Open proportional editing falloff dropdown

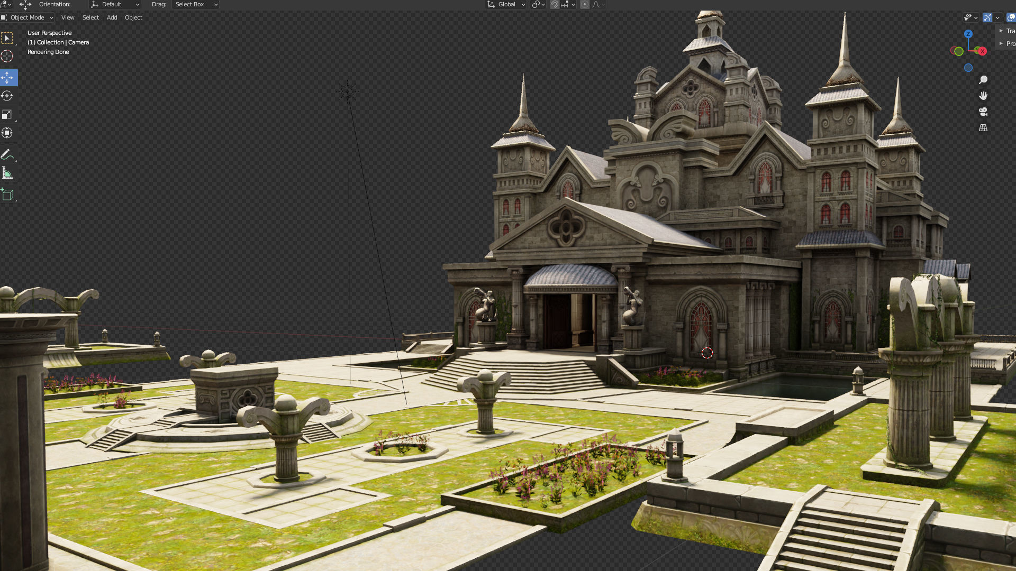tap(598, 4)
